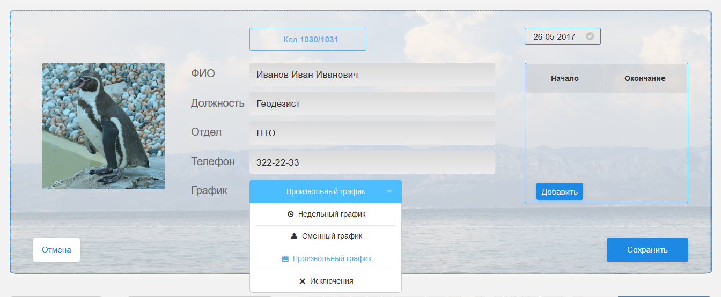Image resolution: width=721 pixels, height=297 pixels.
Task: Pick Произвольный график in the dropdown list
Action: click(326, 258)
